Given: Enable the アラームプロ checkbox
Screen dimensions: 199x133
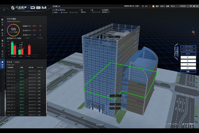Looking at the screenshot, I should click(x=166, y=124).
